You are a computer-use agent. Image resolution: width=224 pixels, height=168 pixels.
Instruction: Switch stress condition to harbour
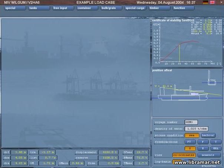[x=208, y=135]
